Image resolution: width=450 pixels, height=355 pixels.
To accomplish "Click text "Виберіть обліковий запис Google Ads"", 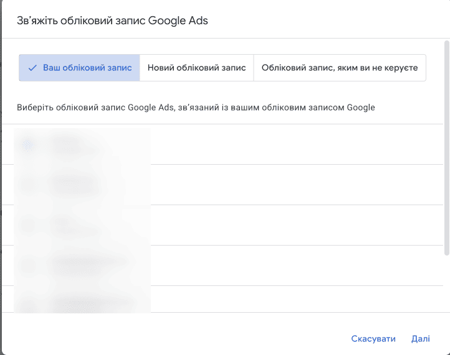I will click(95, 108).
